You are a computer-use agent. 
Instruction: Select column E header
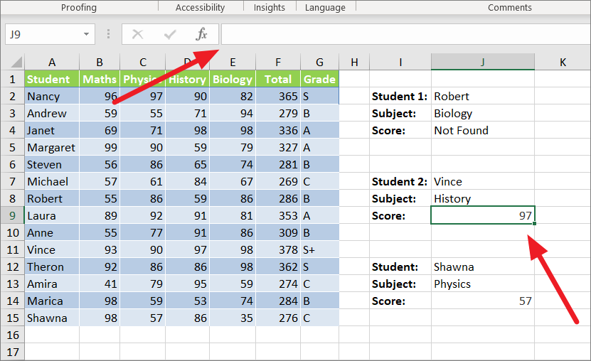[x=233, y=62]
